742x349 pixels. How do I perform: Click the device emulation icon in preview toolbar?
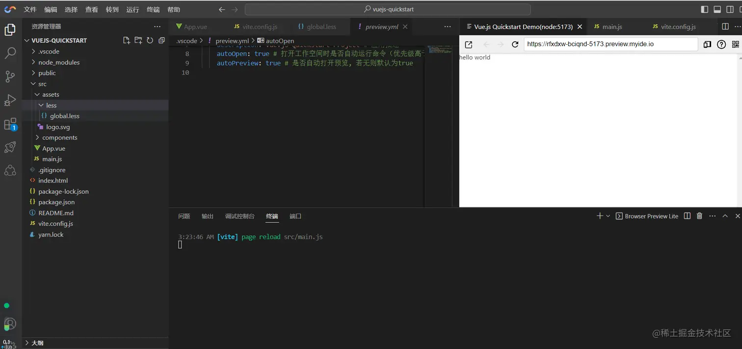click(707, 44)
